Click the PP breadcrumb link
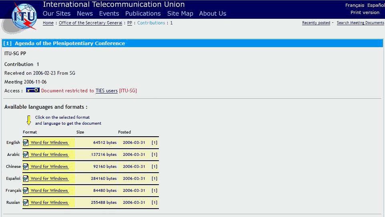 coord(130,23)
